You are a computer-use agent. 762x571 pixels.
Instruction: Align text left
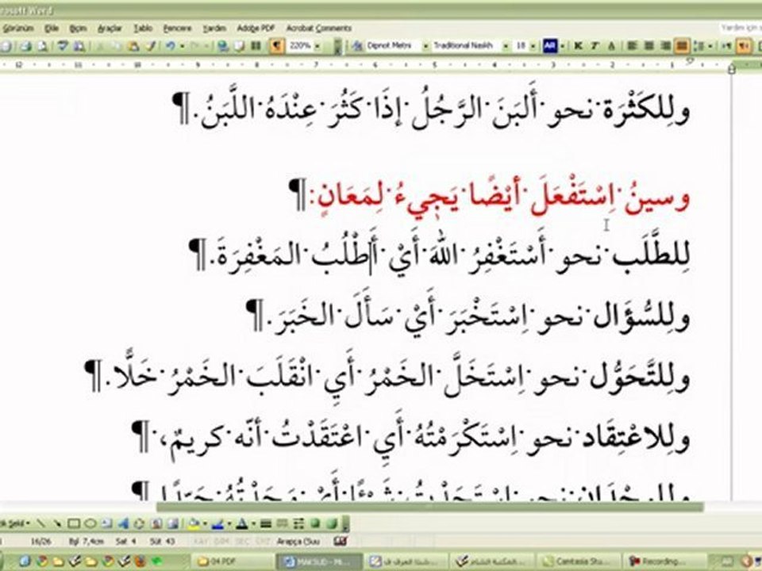(633, 46)
